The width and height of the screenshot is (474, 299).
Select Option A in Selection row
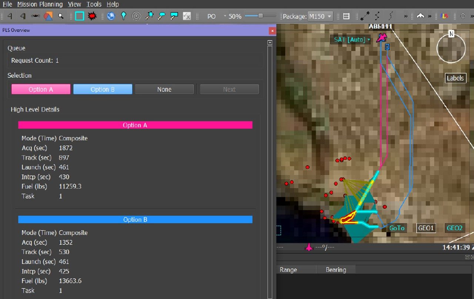pyautogui.click(x=41, y=89)
